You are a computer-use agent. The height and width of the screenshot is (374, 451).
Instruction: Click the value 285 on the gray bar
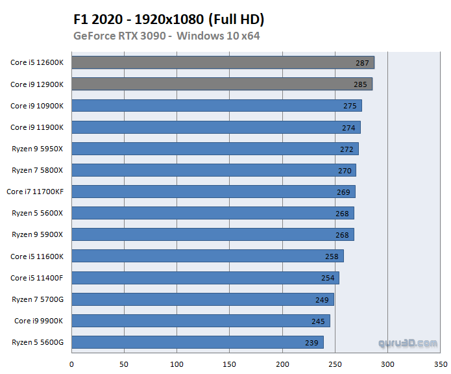click(360, 84)
